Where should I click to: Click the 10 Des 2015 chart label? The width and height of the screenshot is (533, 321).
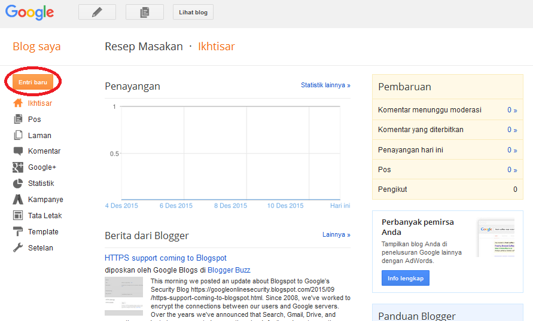tap(285, 206)
